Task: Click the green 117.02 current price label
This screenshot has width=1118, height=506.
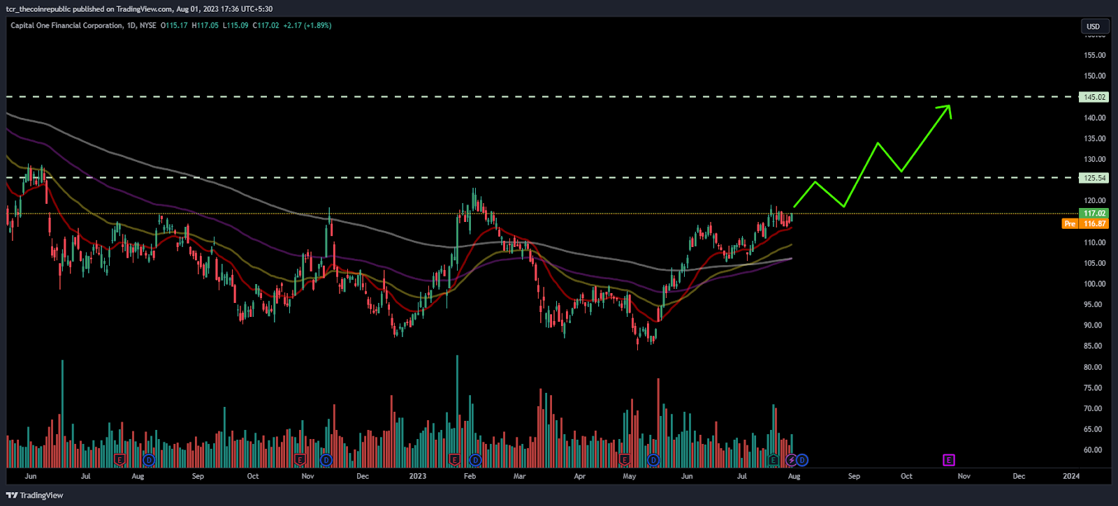Action: [x=1094, y=214]
